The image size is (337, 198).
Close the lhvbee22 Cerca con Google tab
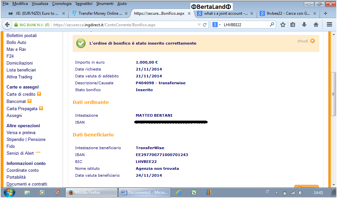[x=315, y=13]
